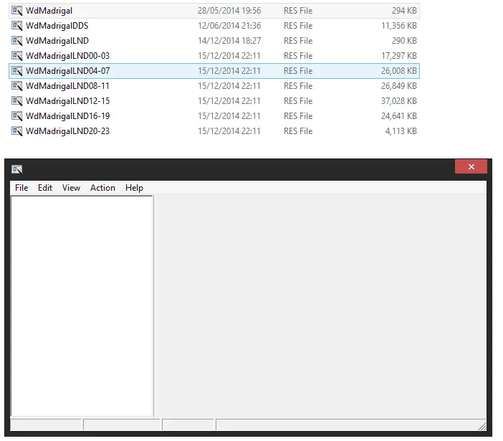Select file name WdMadrigalLND08-11

point(67,86)
